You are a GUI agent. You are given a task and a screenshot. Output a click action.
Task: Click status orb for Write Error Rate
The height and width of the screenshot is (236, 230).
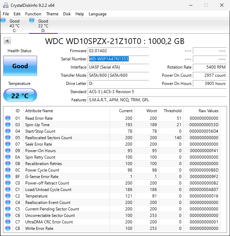[8, 228]
